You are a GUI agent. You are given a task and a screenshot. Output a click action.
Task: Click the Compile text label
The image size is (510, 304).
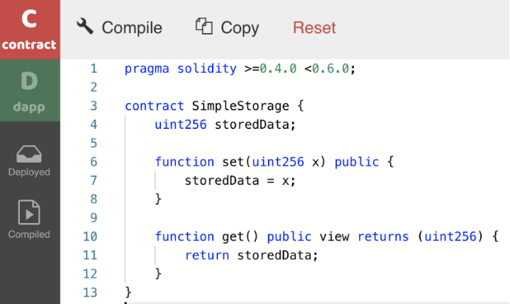[132, 28]
